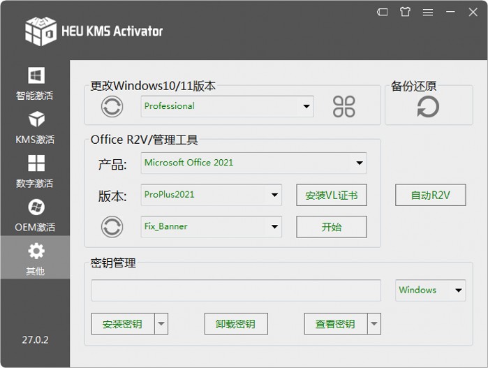Screen dimensions: 488x368
Task: Open the Professional Windows edition dropdown
Action: 227,106
